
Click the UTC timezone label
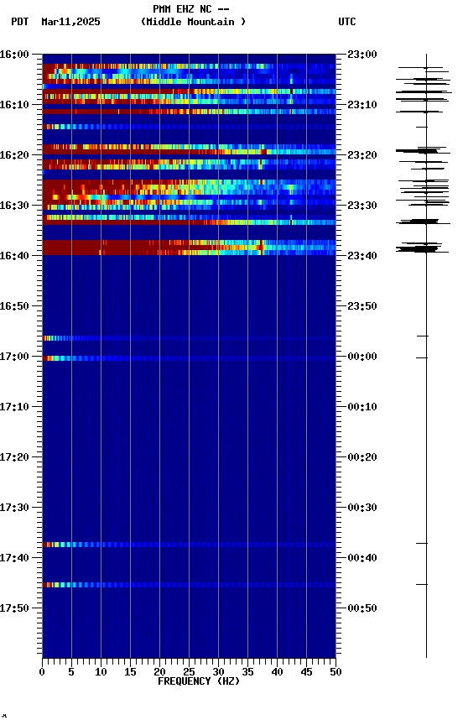click(347, 22)
